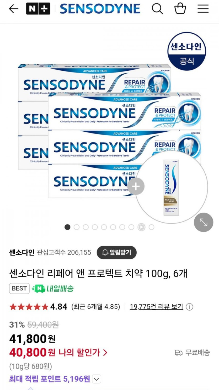Tap the plus icon on bonus item

point(136,187)
